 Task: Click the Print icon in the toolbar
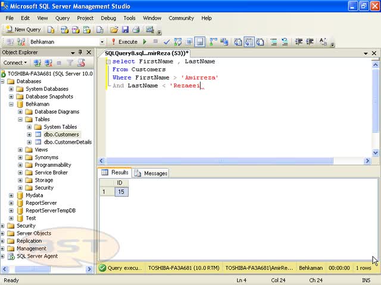click(x=136, y=30)
